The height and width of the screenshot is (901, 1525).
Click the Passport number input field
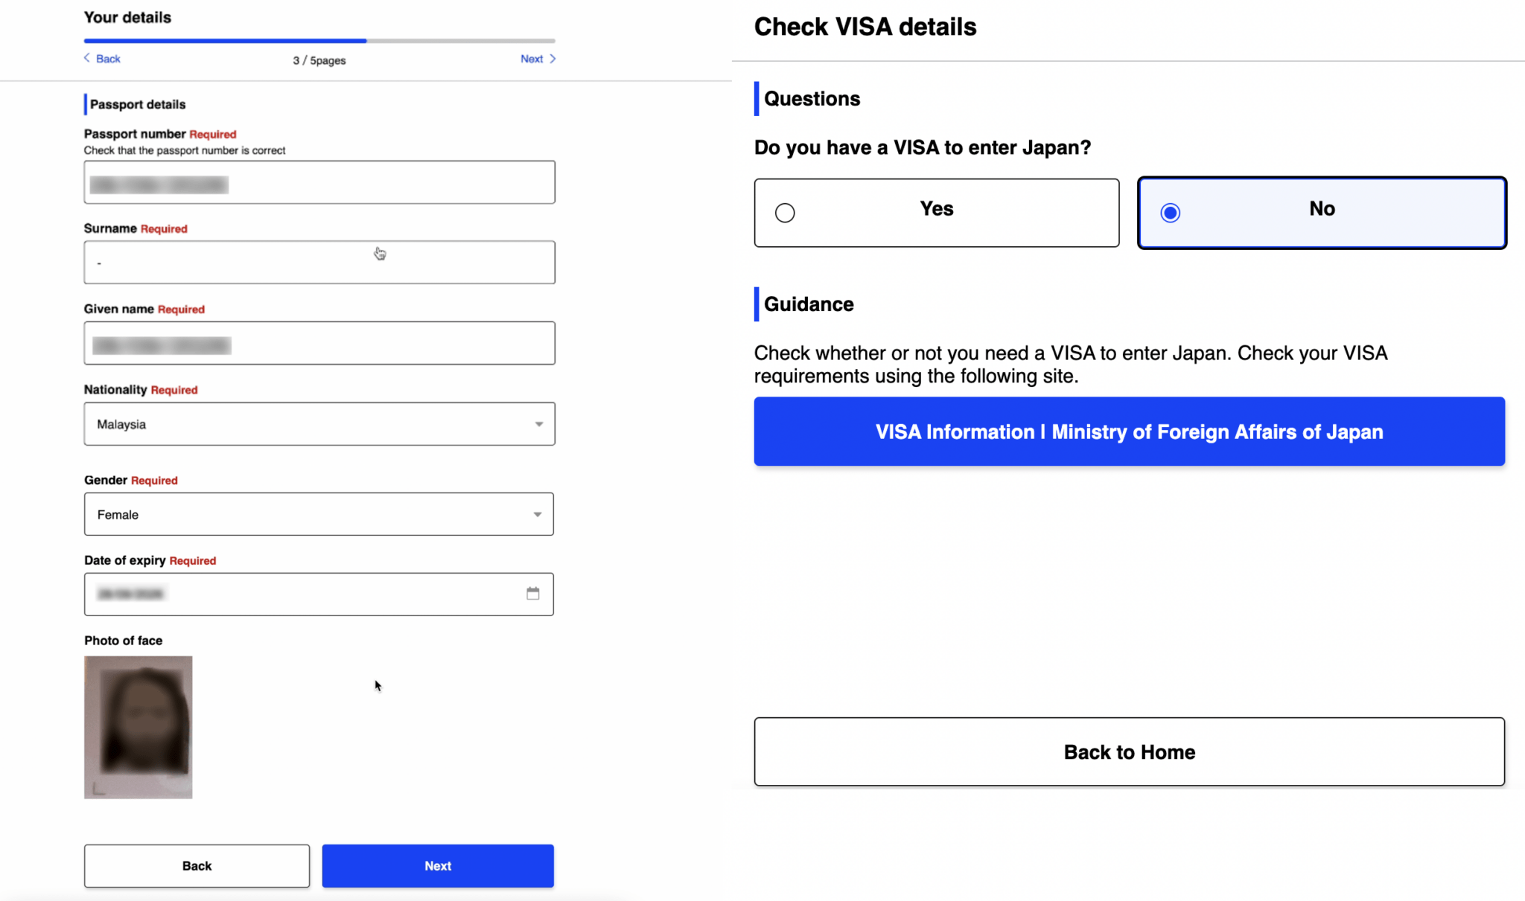pos(319,182)
